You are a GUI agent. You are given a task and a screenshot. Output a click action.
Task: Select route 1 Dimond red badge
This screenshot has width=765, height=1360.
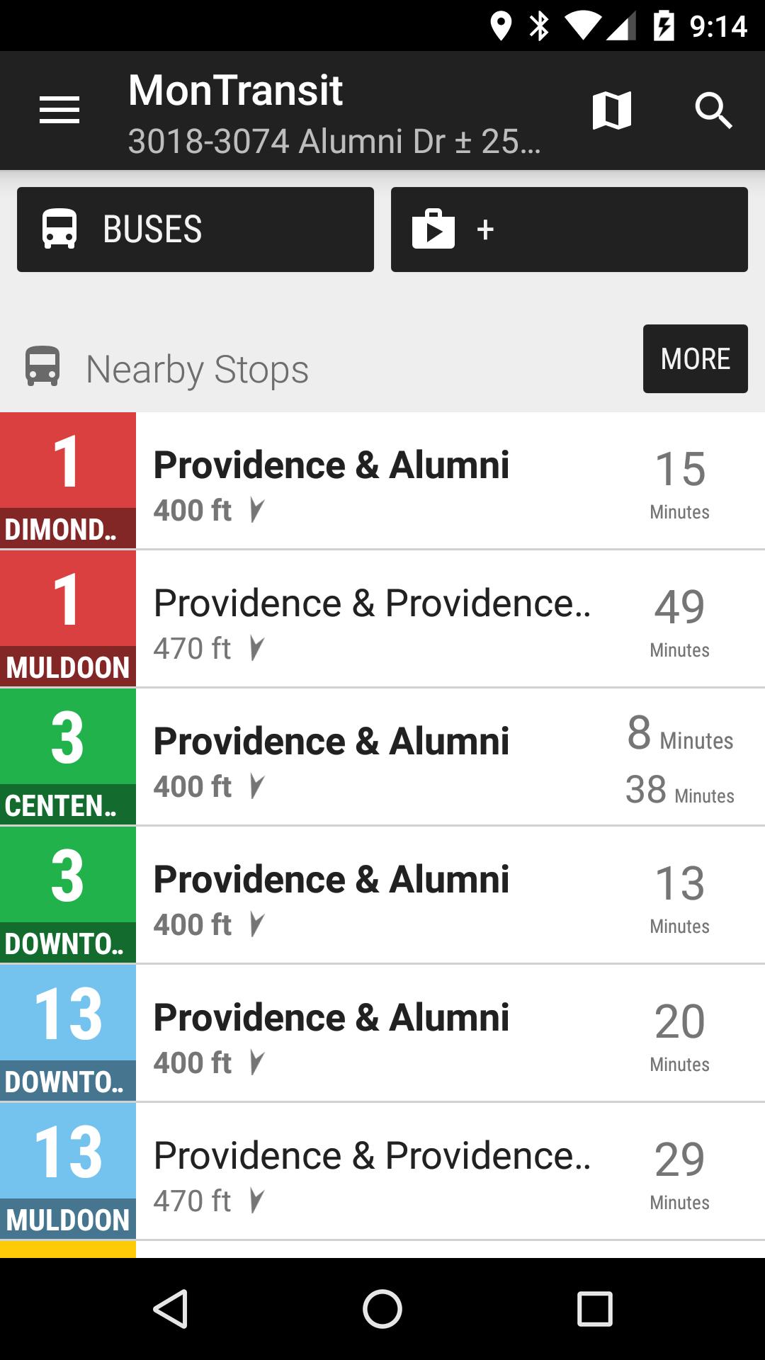(x=68, y=480)
